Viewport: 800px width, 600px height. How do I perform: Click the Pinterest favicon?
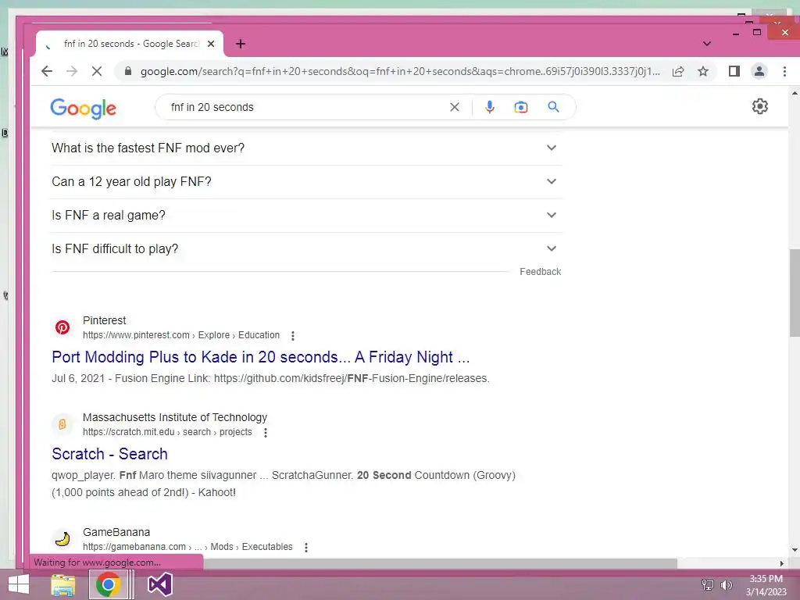click(x=62, y=327)
